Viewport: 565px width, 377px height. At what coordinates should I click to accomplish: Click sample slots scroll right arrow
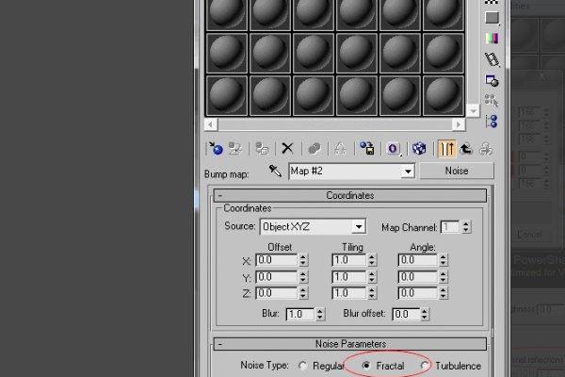pyautogui.click(x=459, y=124)
